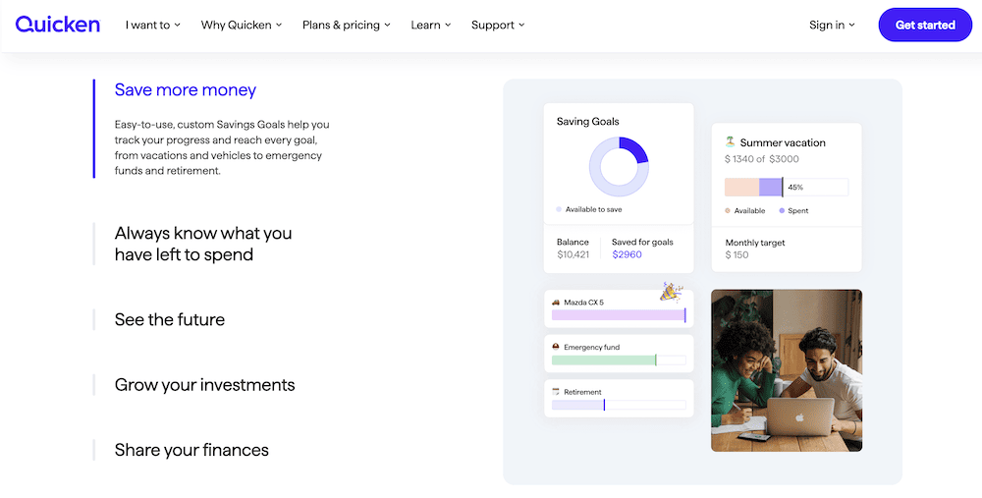The image size is (982, 498).
Task: Open the Learn menu
Action: click(431, 26)
